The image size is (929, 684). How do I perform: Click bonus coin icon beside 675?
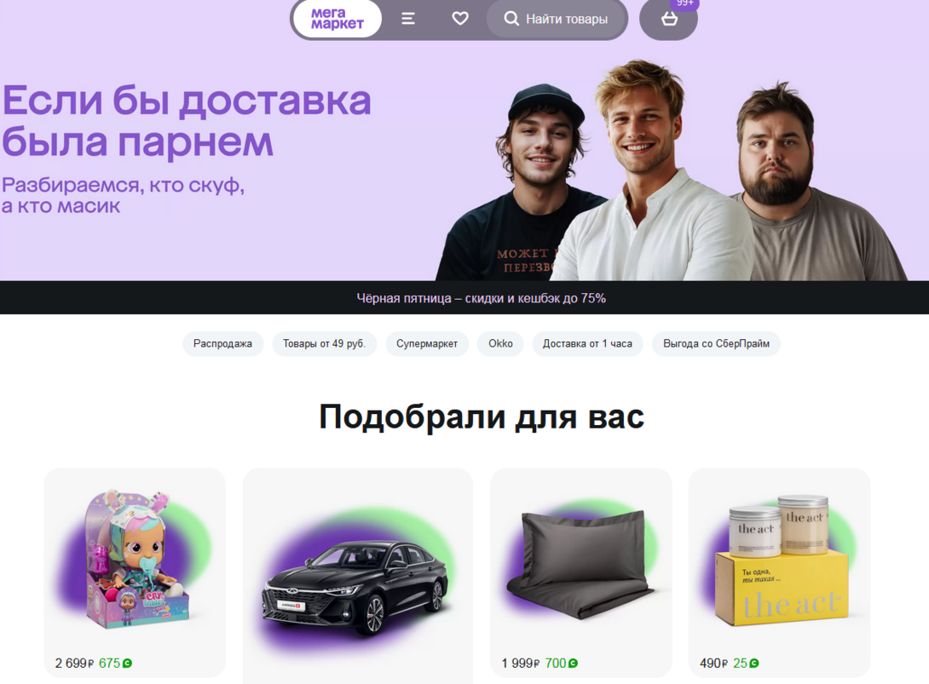127,664
